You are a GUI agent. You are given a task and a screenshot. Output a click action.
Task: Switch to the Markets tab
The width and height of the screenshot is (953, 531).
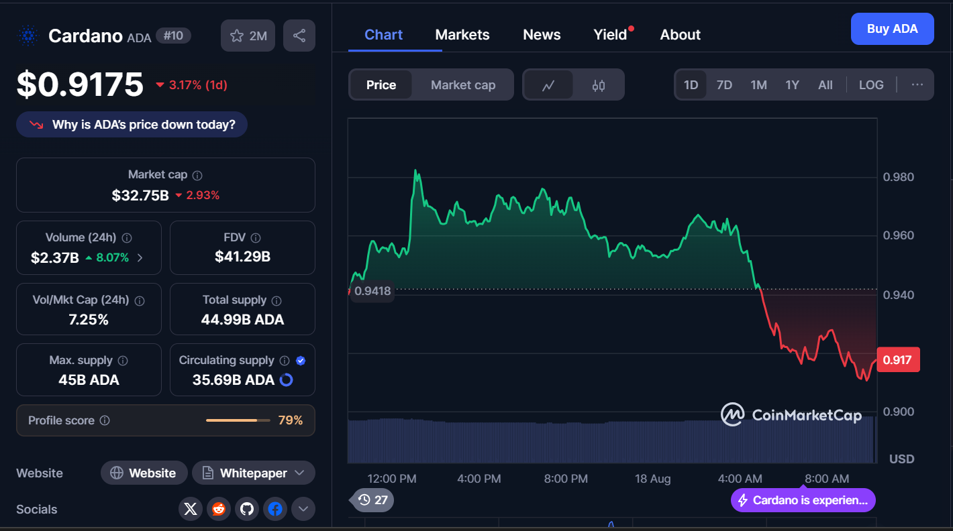462,35
